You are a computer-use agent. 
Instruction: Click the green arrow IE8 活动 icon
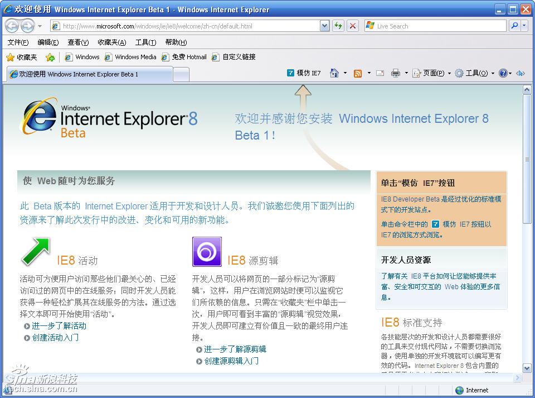coord(36,252)
